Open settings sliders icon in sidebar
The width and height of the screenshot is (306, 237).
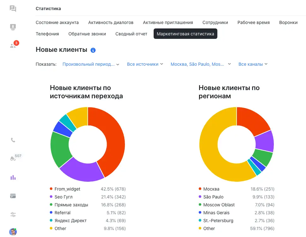click(x=13, y=215)
